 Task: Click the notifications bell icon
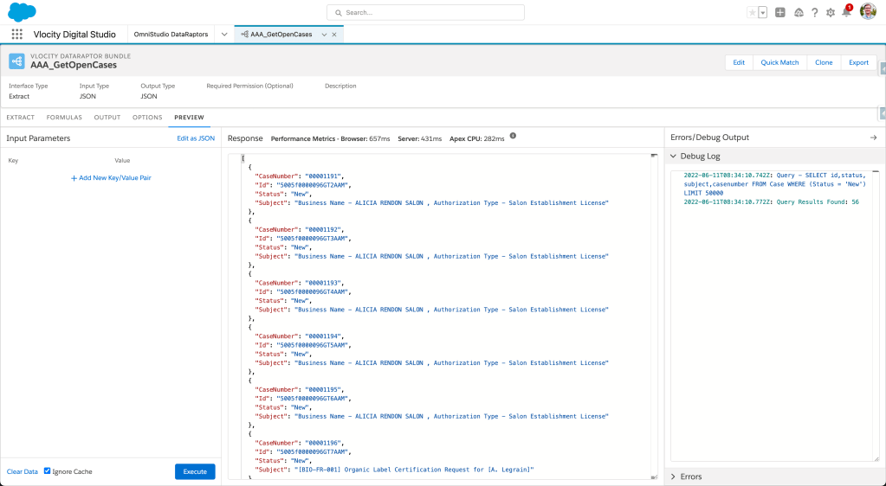click(x=846, y=12)
